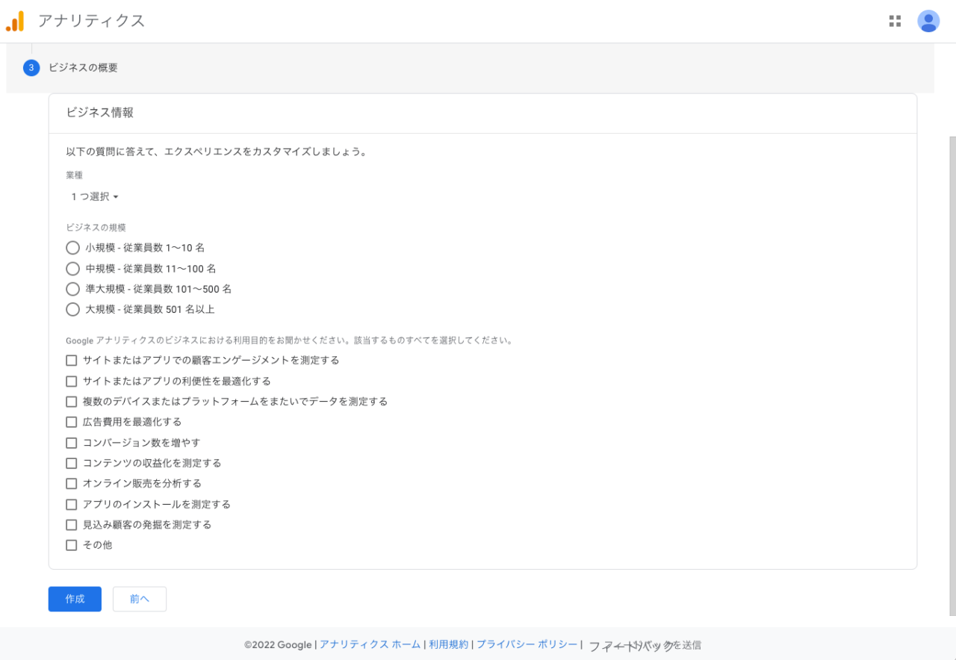The width and height of the screenshot is (956, 660).
Task: Click the 作成 button
Action: [x=75, y=599]
